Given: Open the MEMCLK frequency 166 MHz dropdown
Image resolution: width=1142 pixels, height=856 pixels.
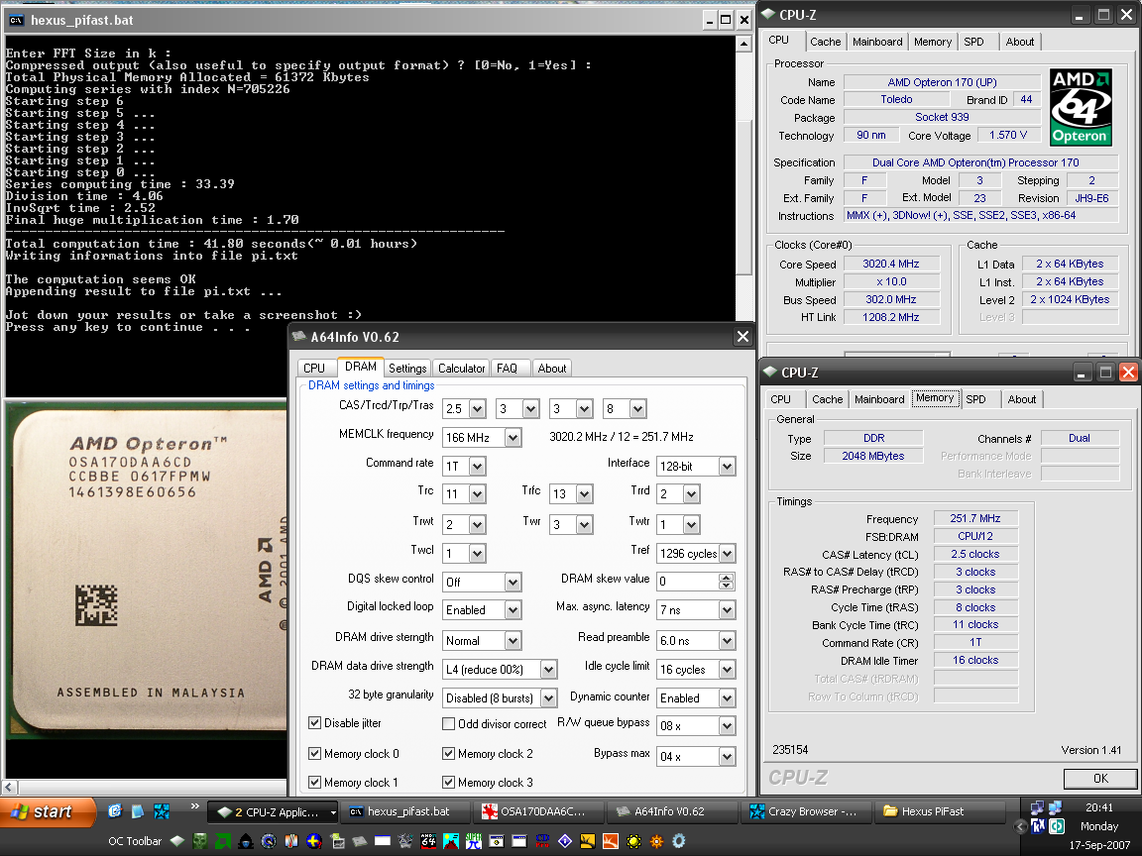Looking at the screenshot, I should pos(513,438).
